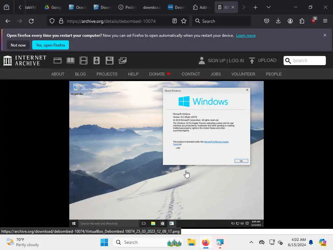This screenshot has width=333, height=250.
Task: Click the Windows taskbar Search box
Action: tap(148, 242)
